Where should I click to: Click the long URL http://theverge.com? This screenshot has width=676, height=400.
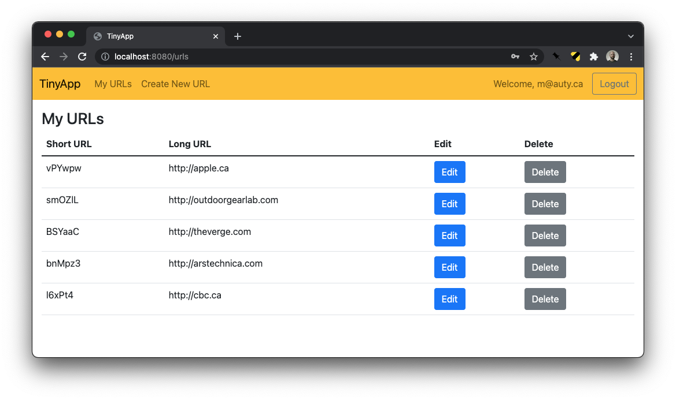pos(209,232)
